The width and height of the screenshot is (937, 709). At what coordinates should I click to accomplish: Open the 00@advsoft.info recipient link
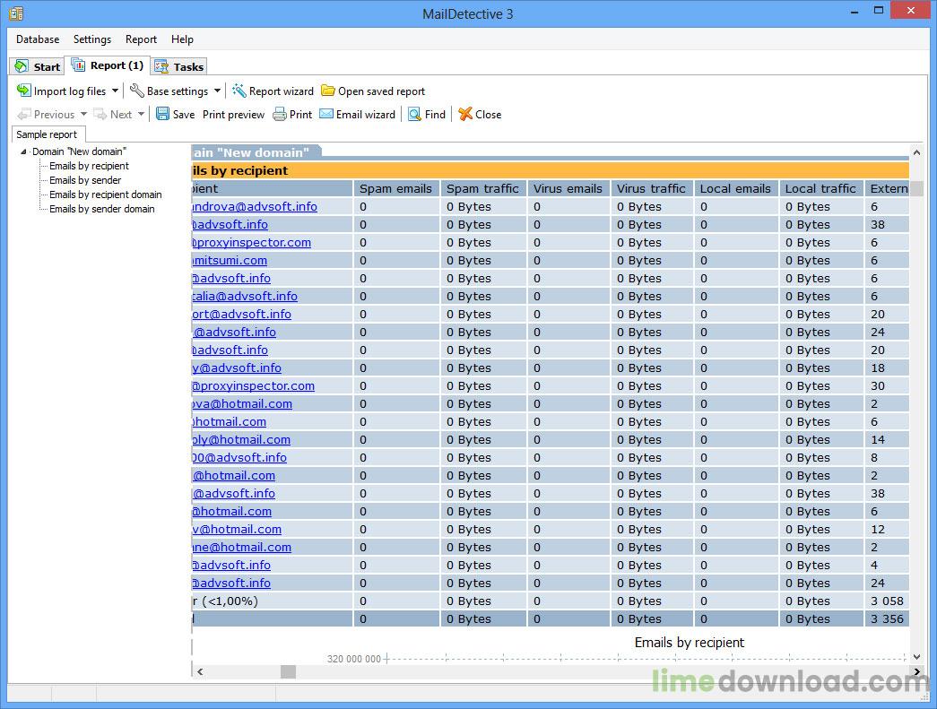(239, 457)
